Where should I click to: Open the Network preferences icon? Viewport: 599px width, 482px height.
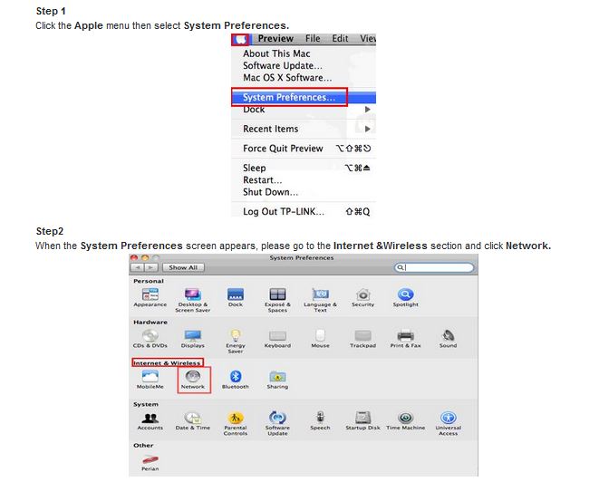192,376
